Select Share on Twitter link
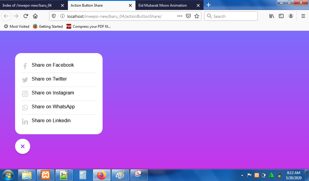The width and height of the screenshot is (309, 181). tap(49, 79)
